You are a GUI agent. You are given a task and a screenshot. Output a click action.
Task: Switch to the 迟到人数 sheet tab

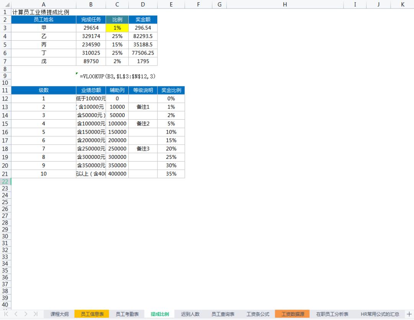point(190,314)
